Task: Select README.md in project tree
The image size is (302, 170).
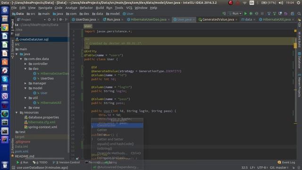Action: pos(25,156)
